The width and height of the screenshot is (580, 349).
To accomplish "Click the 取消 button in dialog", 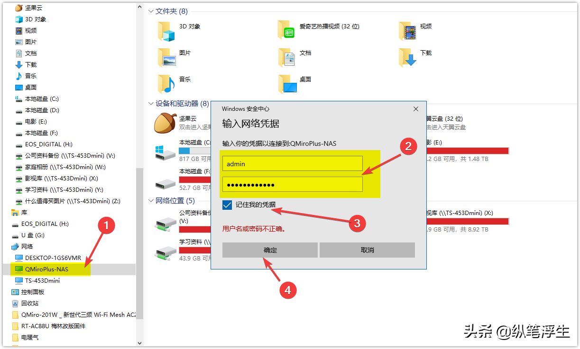I will [368, 250].
